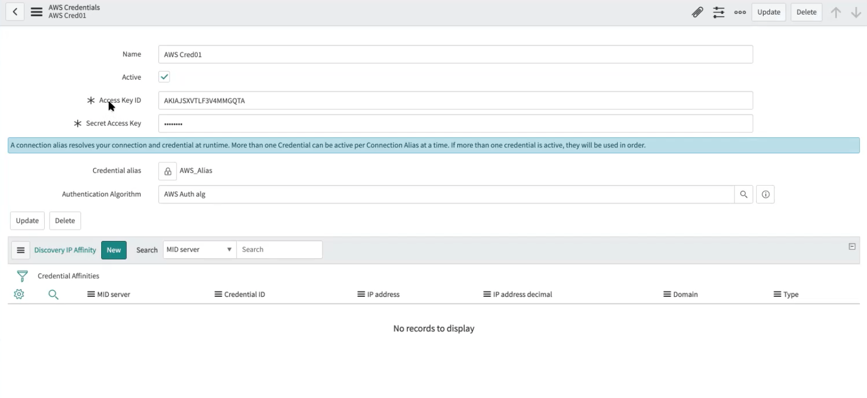The image size is (867, 398).
Task: Open Discovery IP Affinity list menu icon
Action: point(20,250)
